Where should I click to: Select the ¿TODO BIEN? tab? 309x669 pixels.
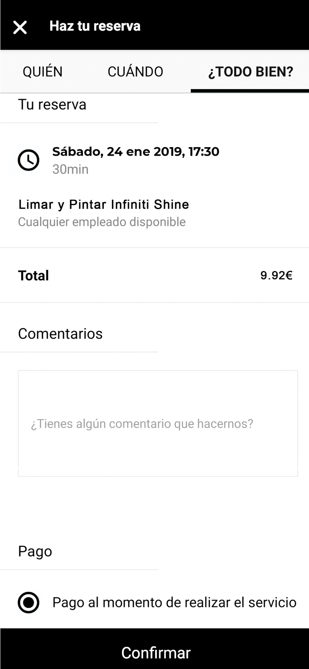[250, 72]
